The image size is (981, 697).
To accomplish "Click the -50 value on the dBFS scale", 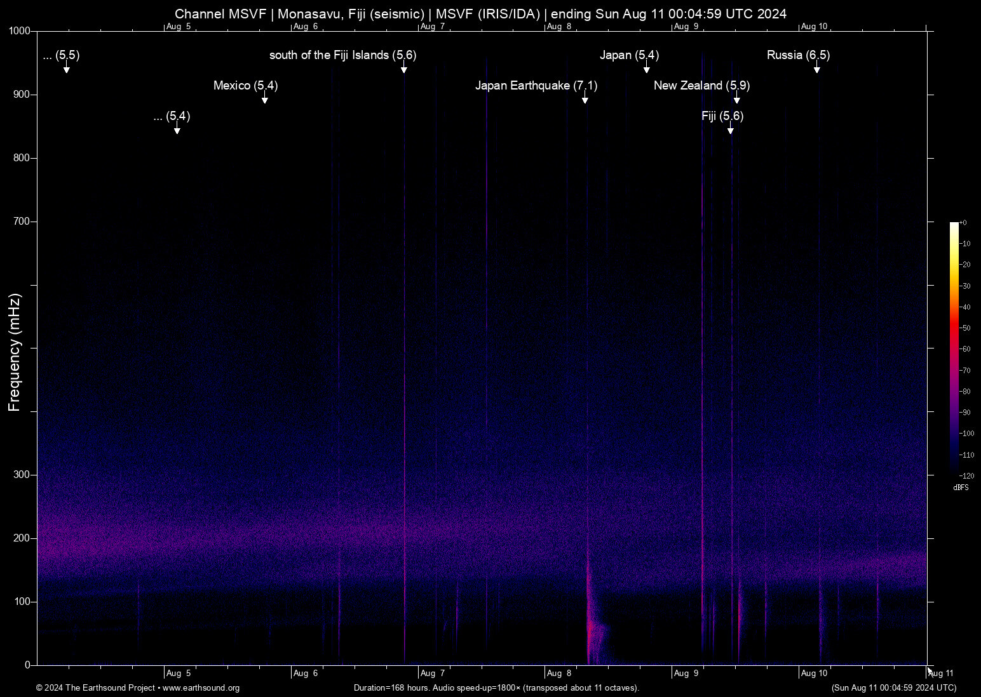I will point(965,328).
